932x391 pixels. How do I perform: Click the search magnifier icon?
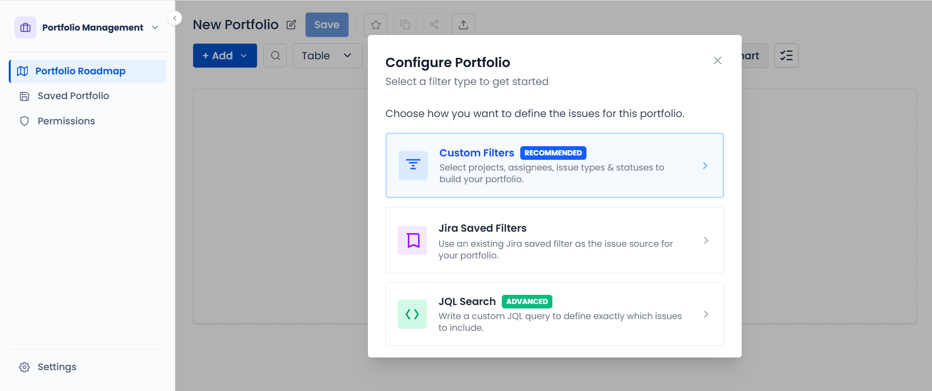pyautogui.click(x=275, y=55)
